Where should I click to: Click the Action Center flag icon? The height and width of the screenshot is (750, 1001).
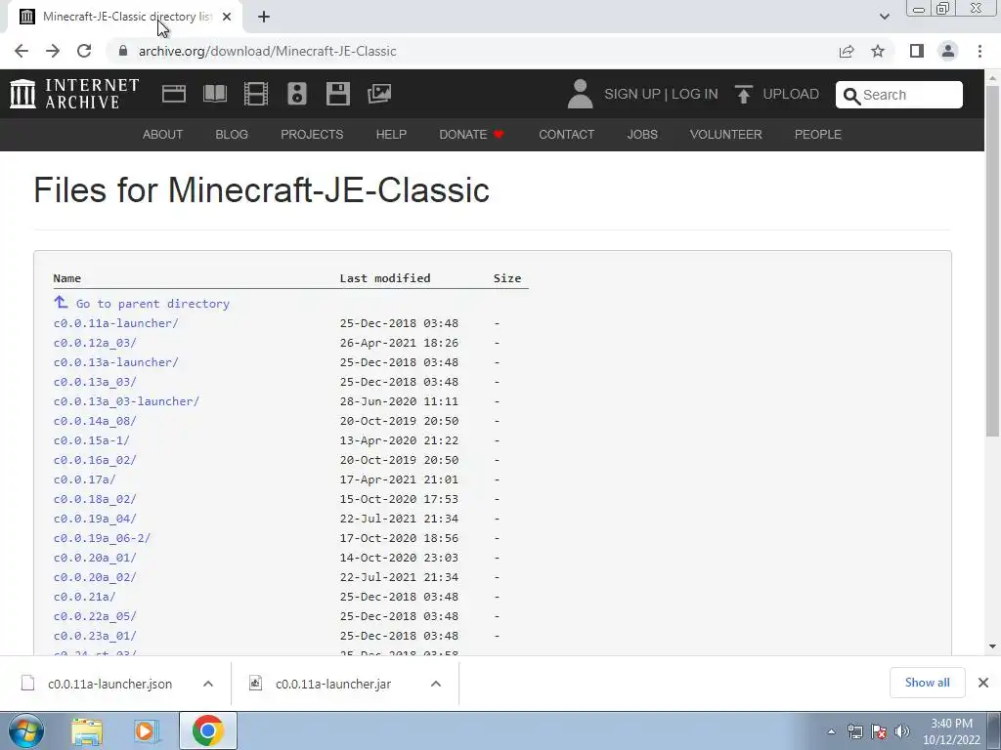(x=879, y=731)
